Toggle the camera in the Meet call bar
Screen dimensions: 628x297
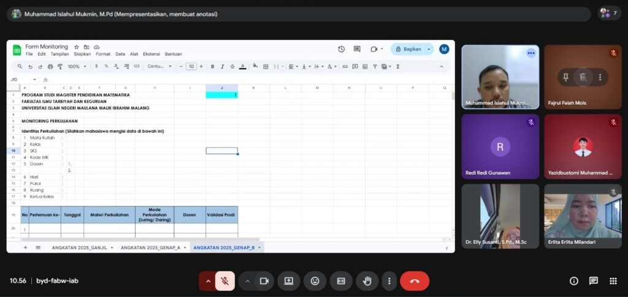(264, 281)
